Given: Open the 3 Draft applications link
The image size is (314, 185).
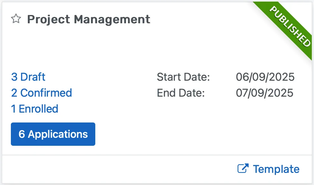Looking at the screenshot, I should (x=28, y=77).
